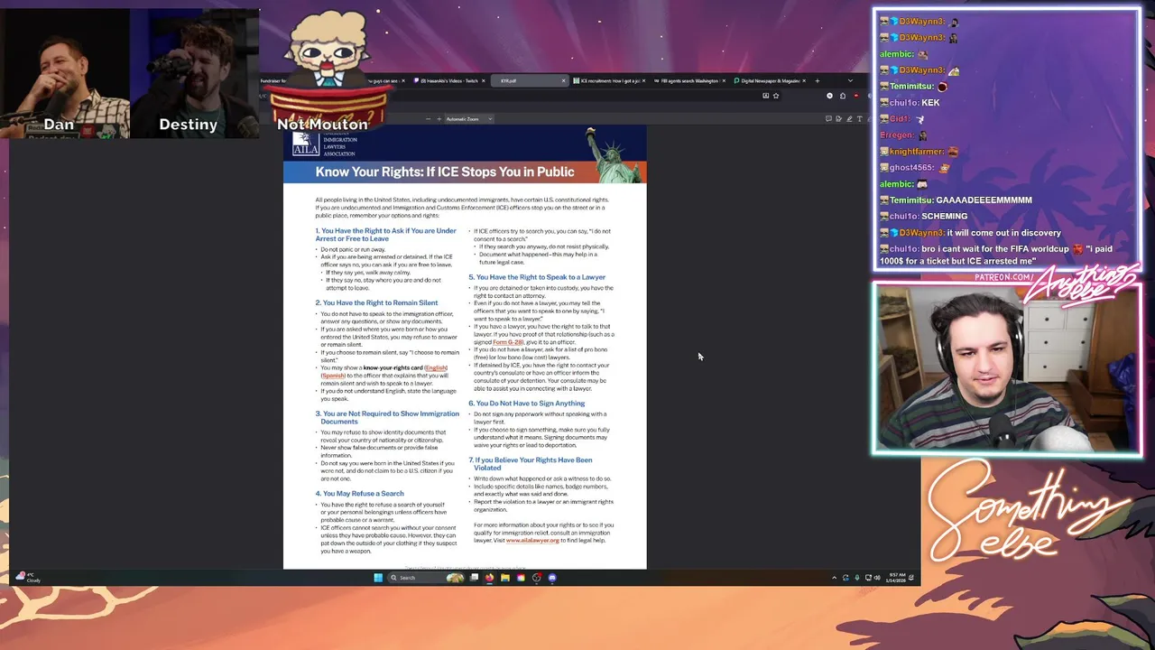Open the volume control in system tray
The height and width of the screenshot is (650, 1155).
point(877,578)
